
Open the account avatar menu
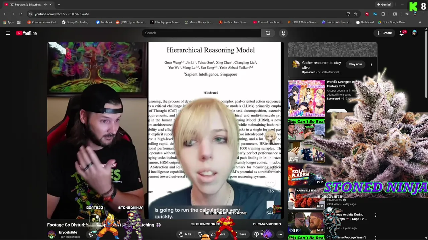click(x=414, y=33)
